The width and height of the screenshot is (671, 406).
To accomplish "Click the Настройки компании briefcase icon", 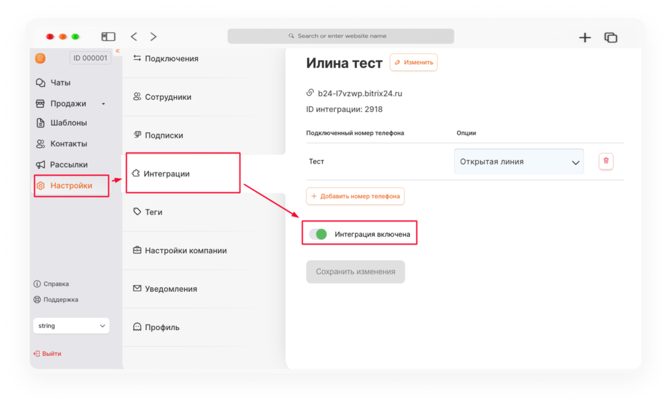I will tap(137, 250).
